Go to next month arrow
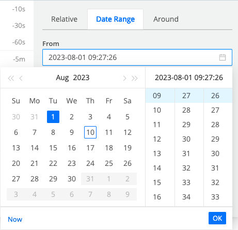Image resolution: width=238 pixels, height=230 pixels. coord(125,79)
